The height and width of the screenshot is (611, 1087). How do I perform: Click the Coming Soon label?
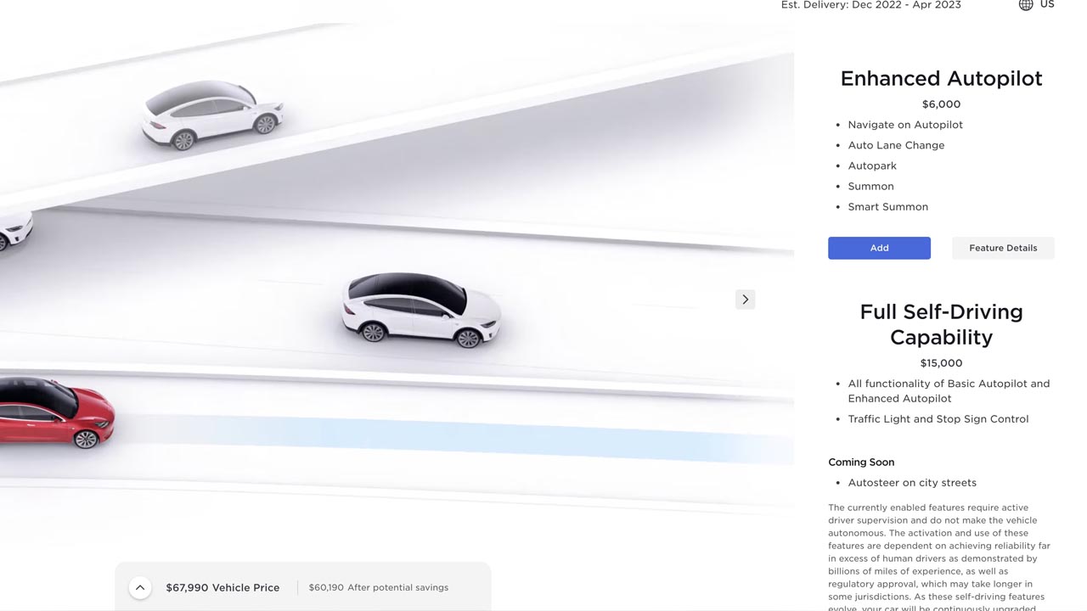pyautogui.click(x=861, y=462)
